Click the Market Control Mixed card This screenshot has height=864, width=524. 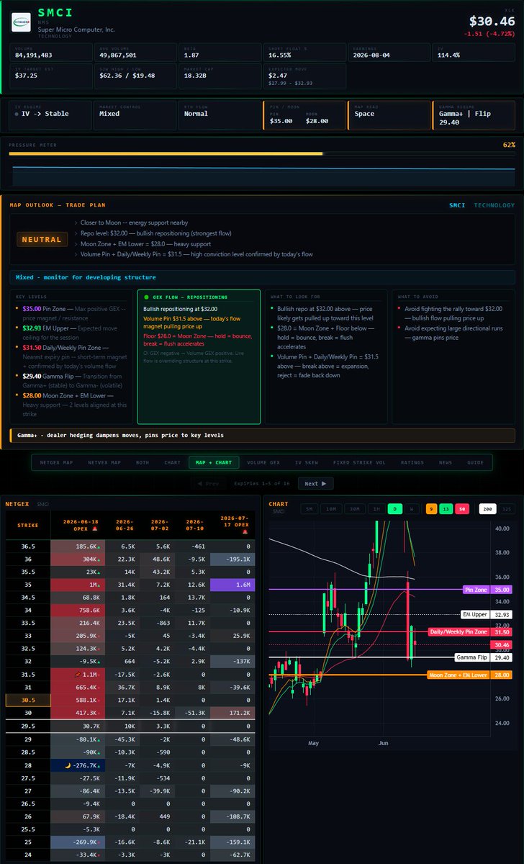pos(134,115)
